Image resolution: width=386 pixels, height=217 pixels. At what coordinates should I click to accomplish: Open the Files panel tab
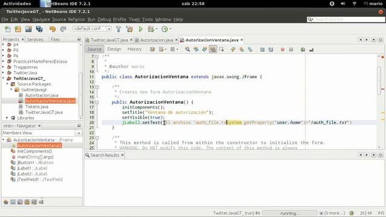pos(55,39)
